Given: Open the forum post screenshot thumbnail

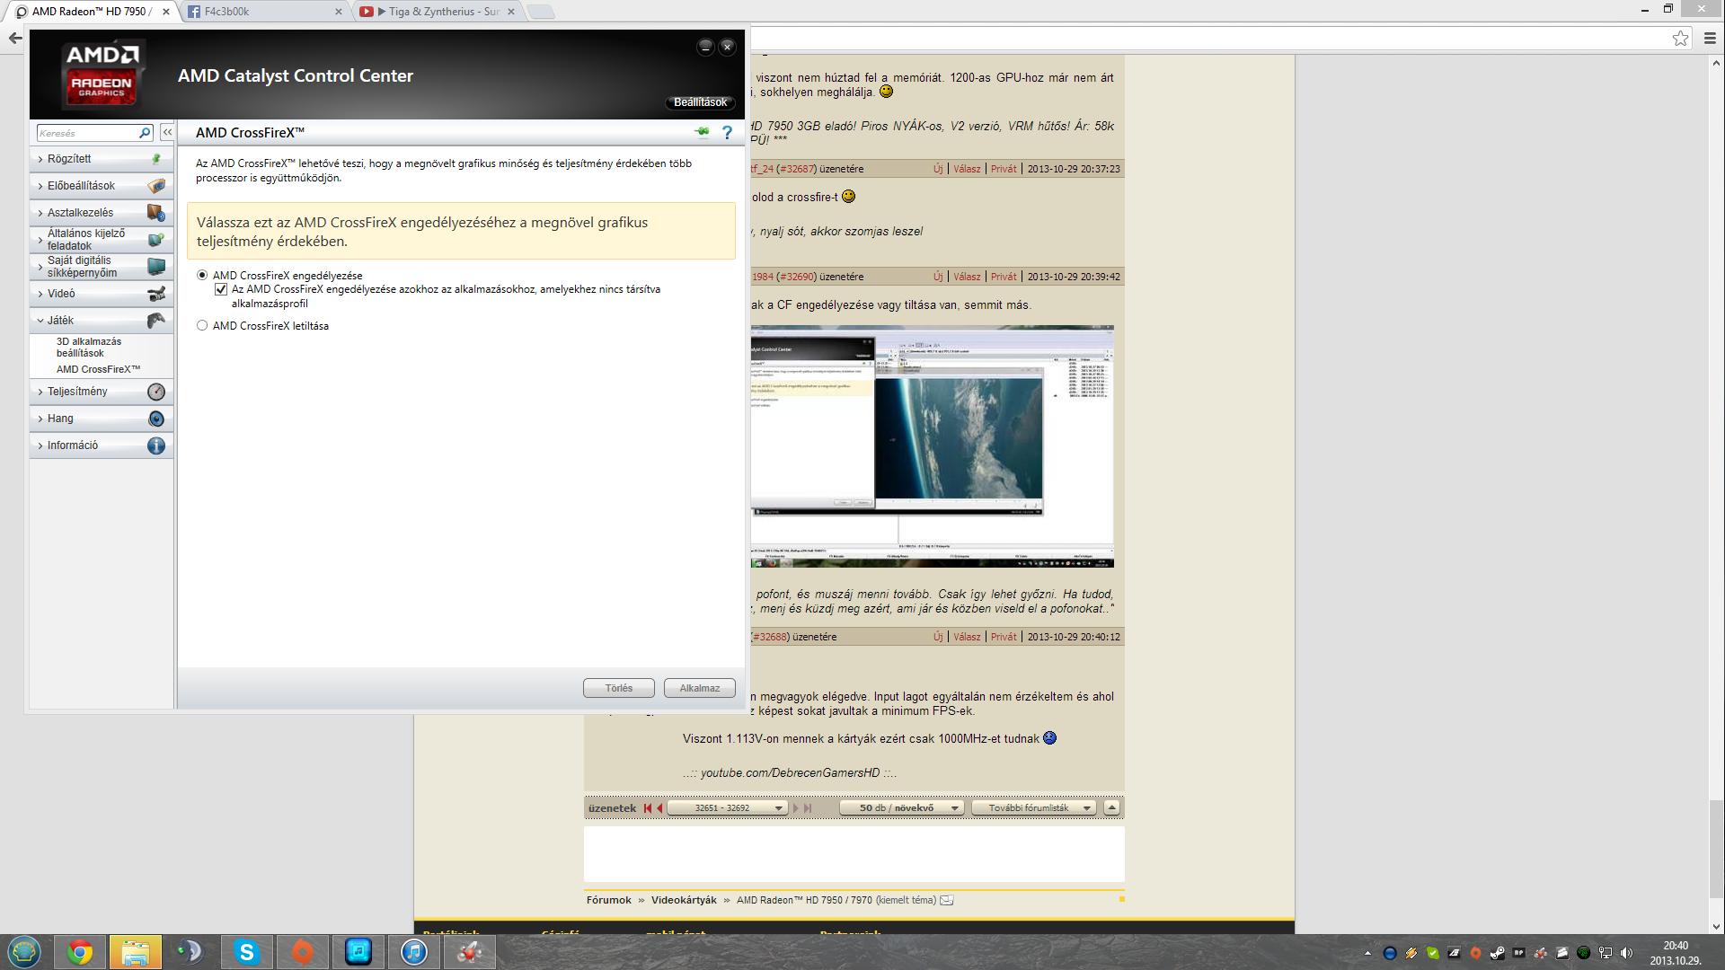Looking at the screenshot, I should [x=932, y=446].
